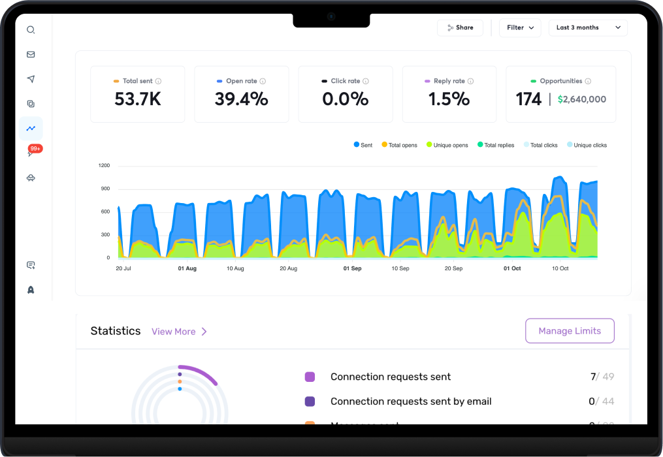Click the info icon beside Open rate

263,82
